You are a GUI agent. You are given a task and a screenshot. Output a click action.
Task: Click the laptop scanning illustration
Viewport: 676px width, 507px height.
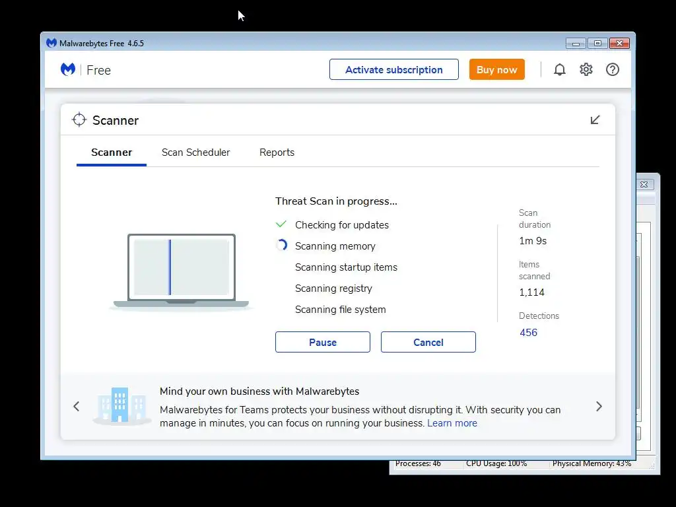click(x=181, y=271)
